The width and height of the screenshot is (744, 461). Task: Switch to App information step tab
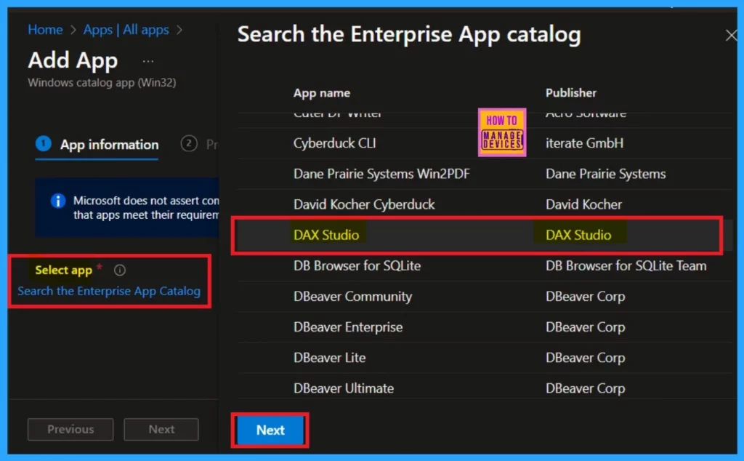[x=97, y=144]
